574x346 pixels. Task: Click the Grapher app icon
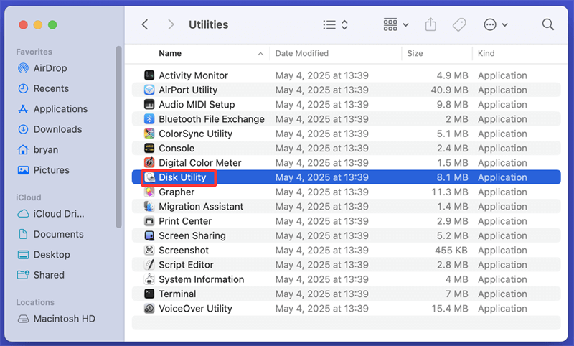[x=149, y=192]
